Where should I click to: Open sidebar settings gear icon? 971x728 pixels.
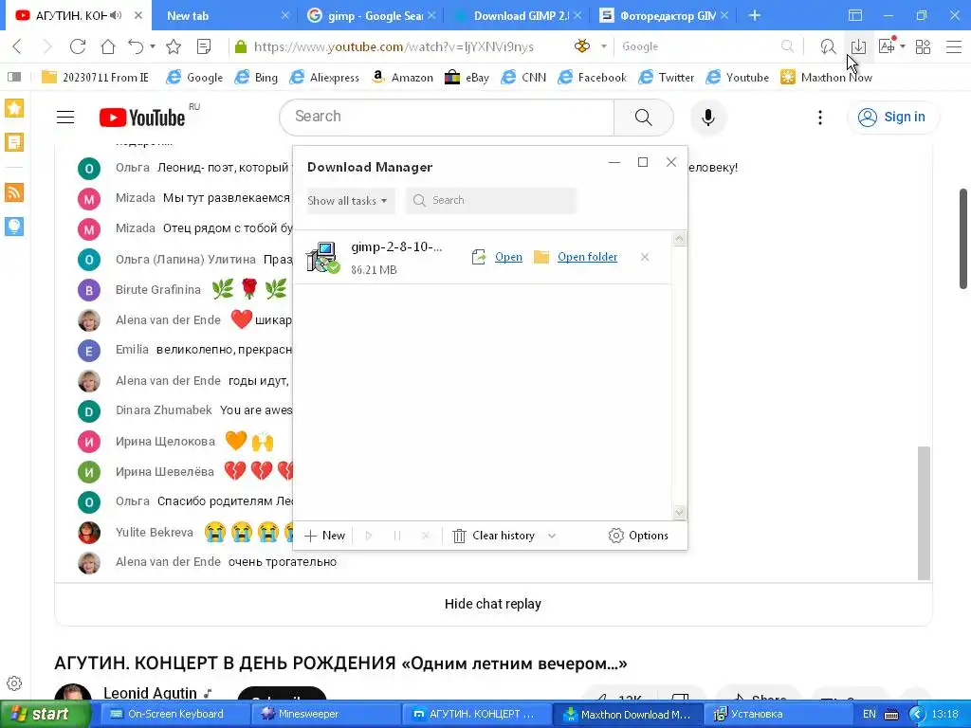pos(14,683)
